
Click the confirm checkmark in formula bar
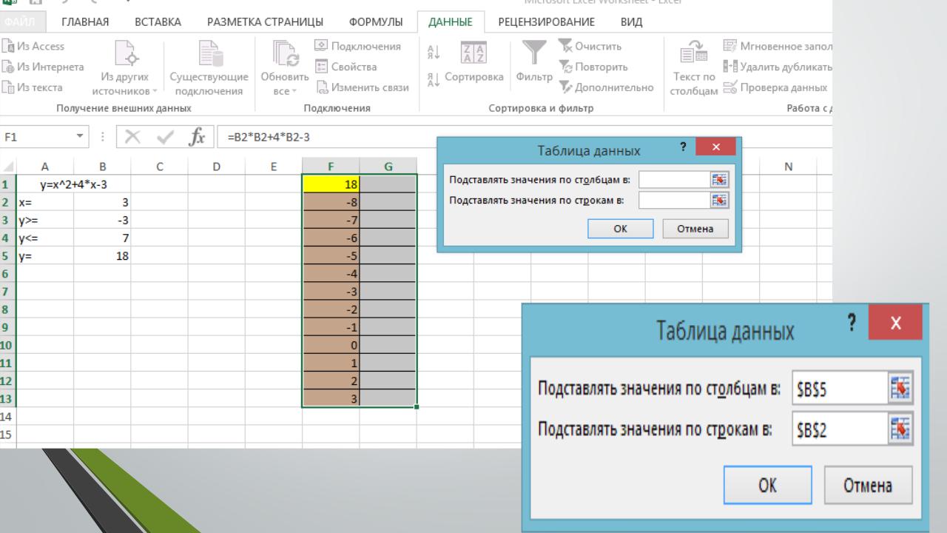point(164,137)
